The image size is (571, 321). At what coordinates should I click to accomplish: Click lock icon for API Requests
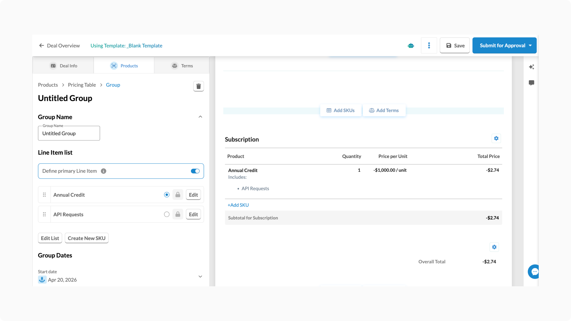pos(178,214)
